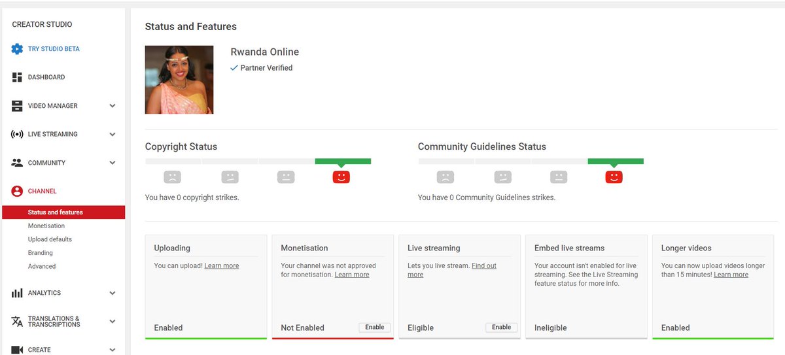Click the 'Status and Features' page heading
The image size is (785, 355).
tap(191, 27)
